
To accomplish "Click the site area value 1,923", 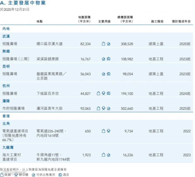I will click(x=87, y=155).
